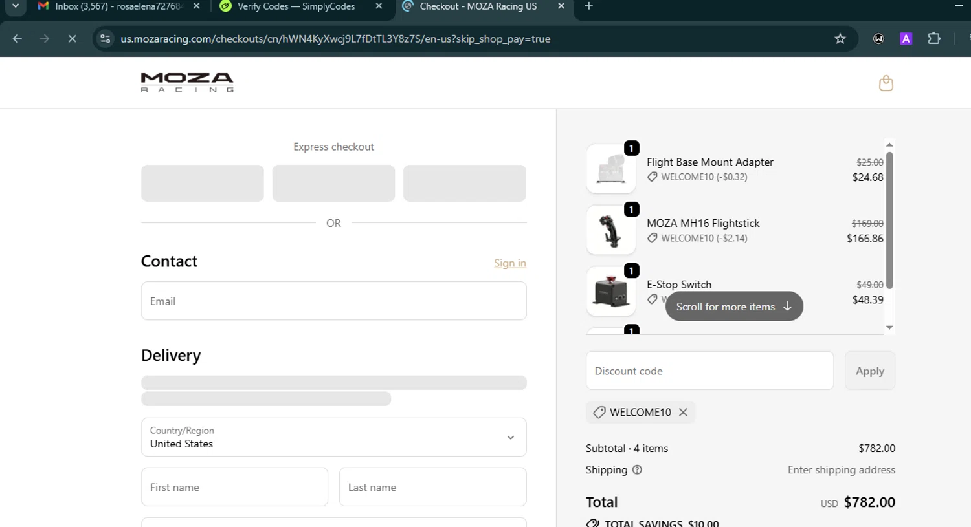Click the Discount code input field

point(709,371)
